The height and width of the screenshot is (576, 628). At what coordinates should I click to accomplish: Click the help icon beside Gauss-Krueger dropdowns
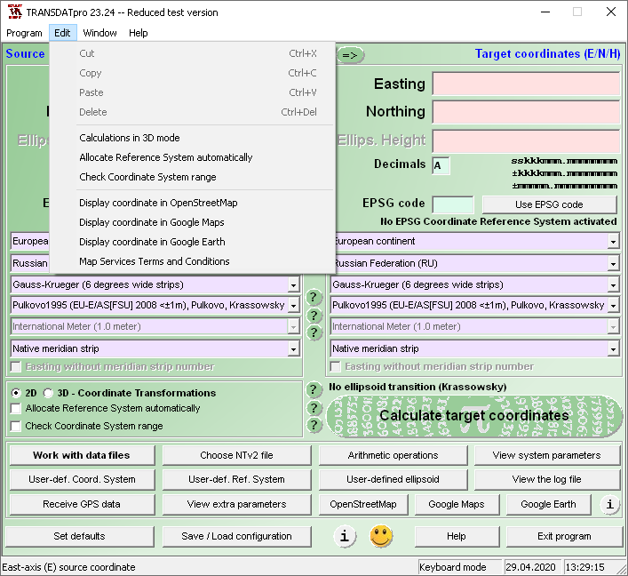(x=314, y=298)
